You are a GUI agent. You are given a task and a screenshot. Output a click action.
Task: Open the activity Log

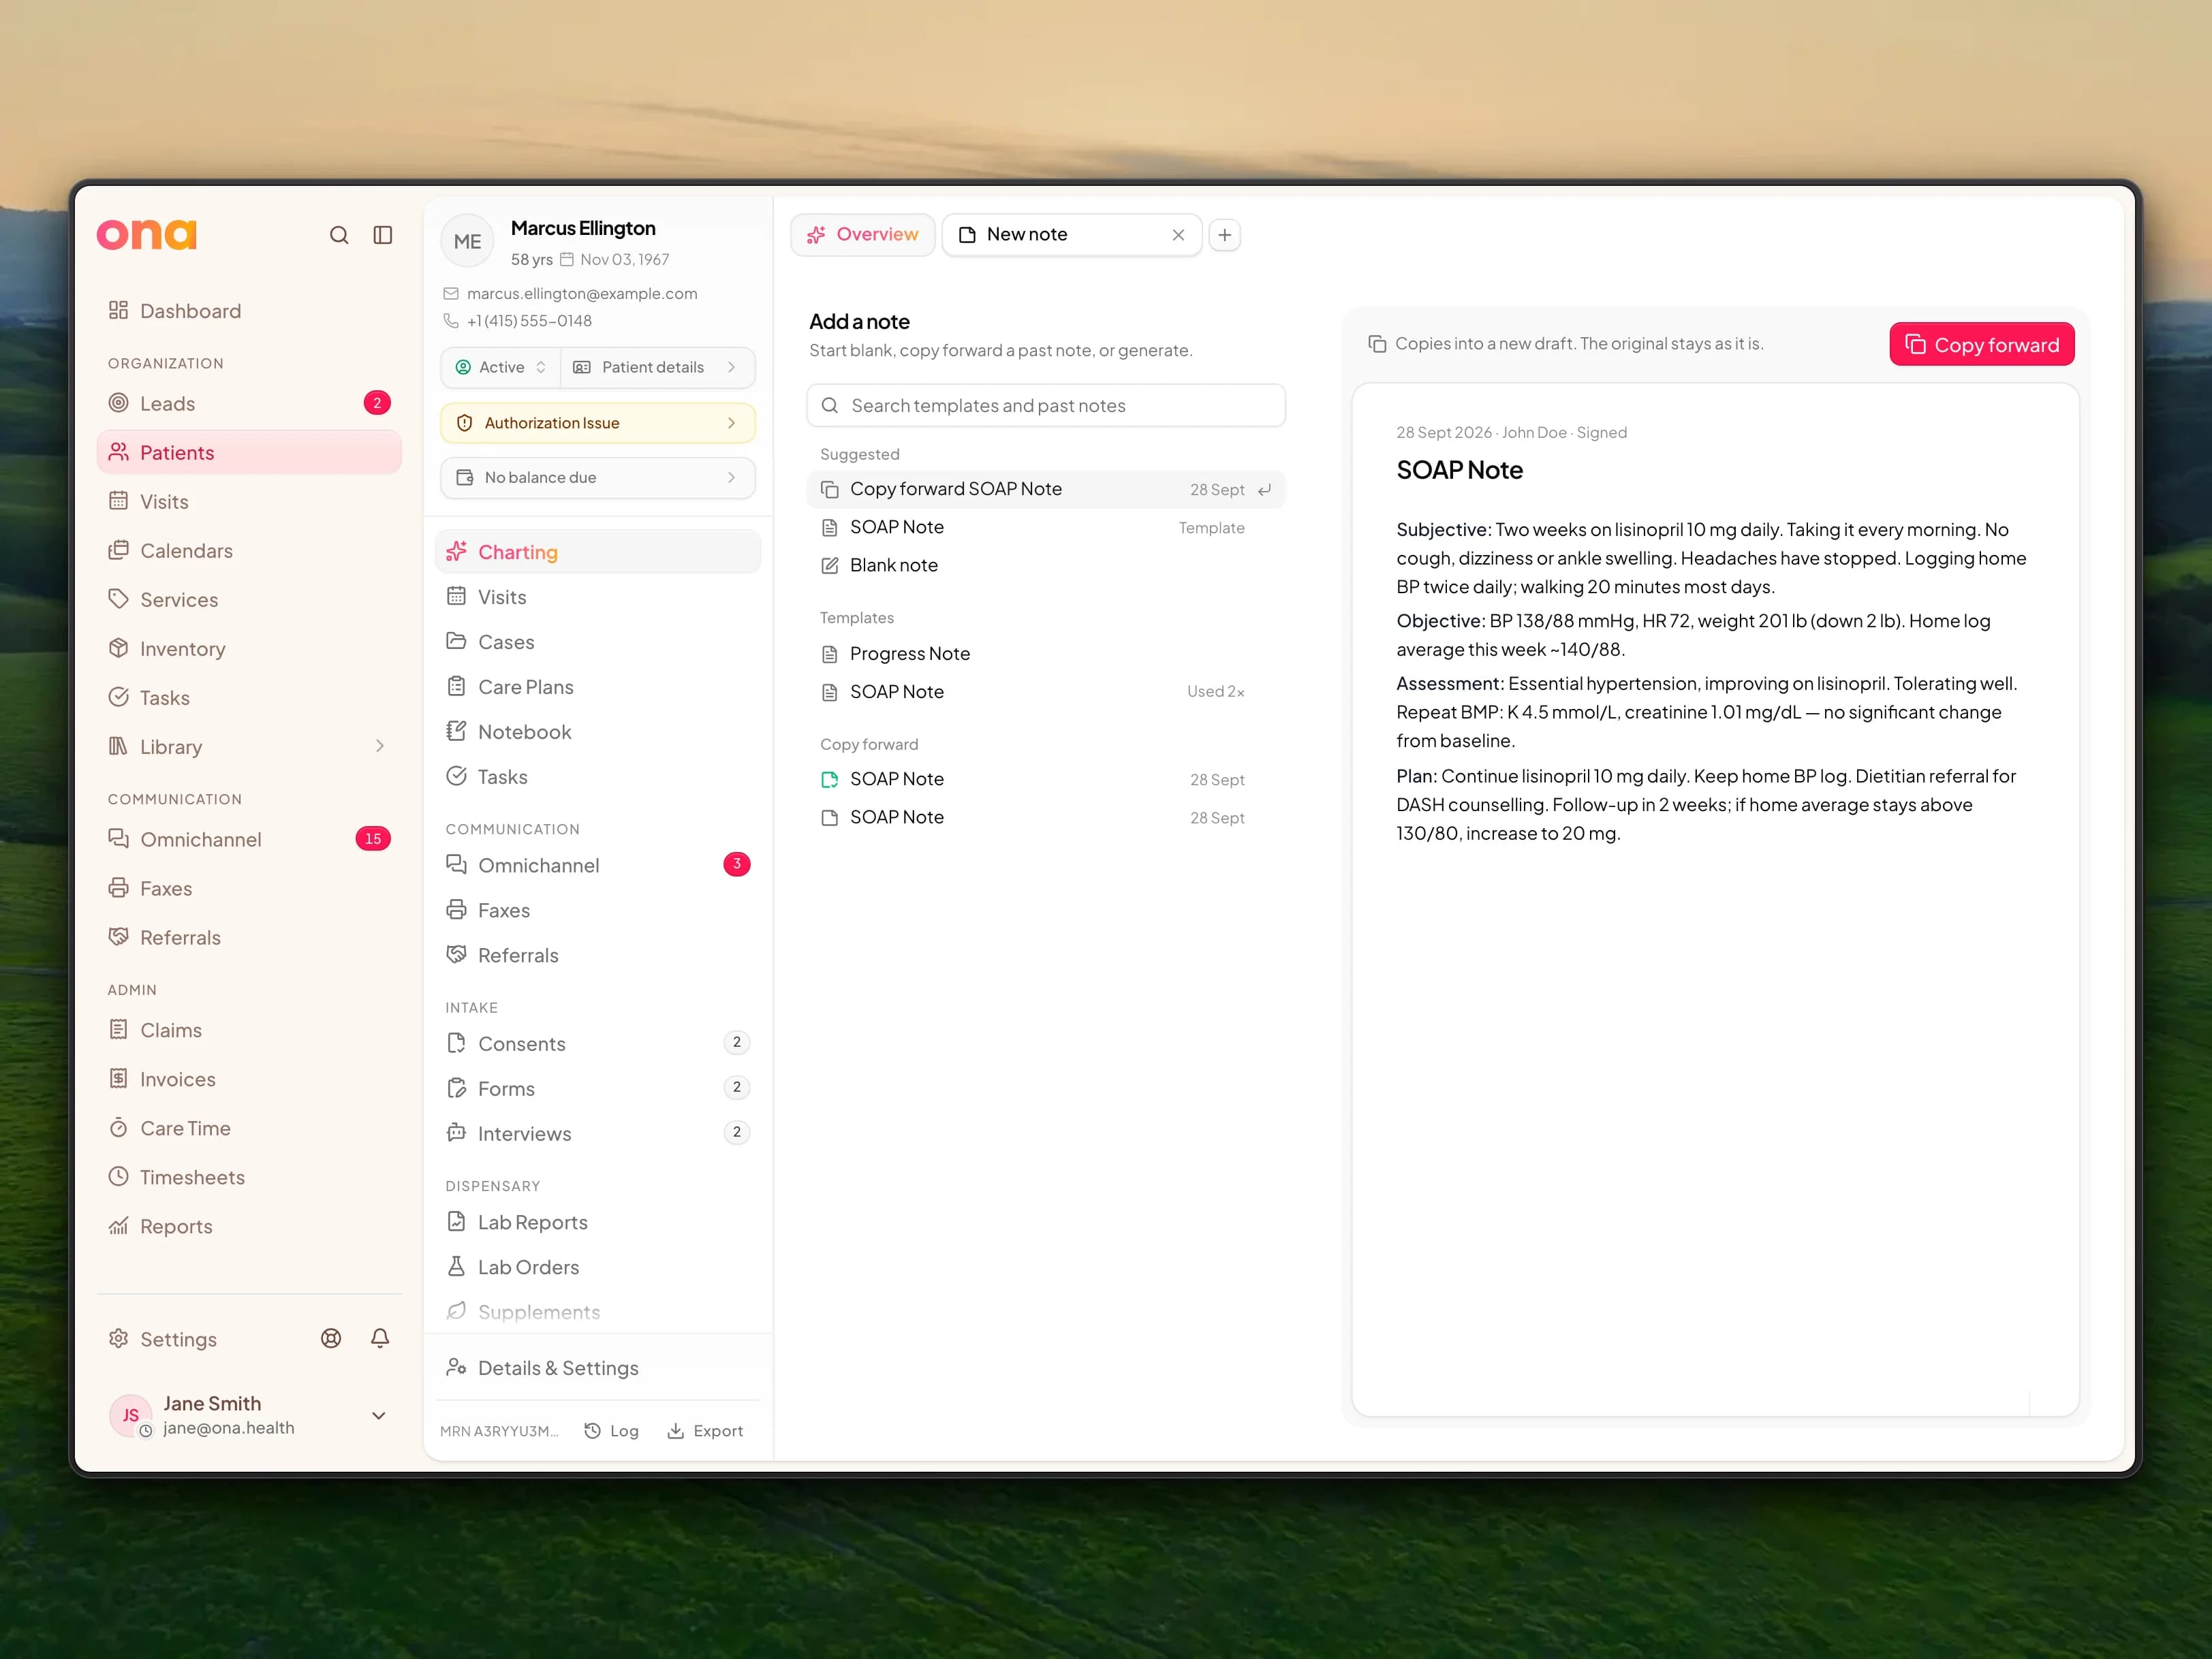click(611, 1431)
